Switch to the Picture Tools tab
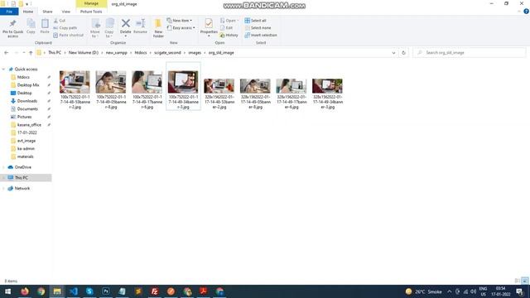Screen dimensions: 530x298 pyautogui.click(x=91, y=12)
